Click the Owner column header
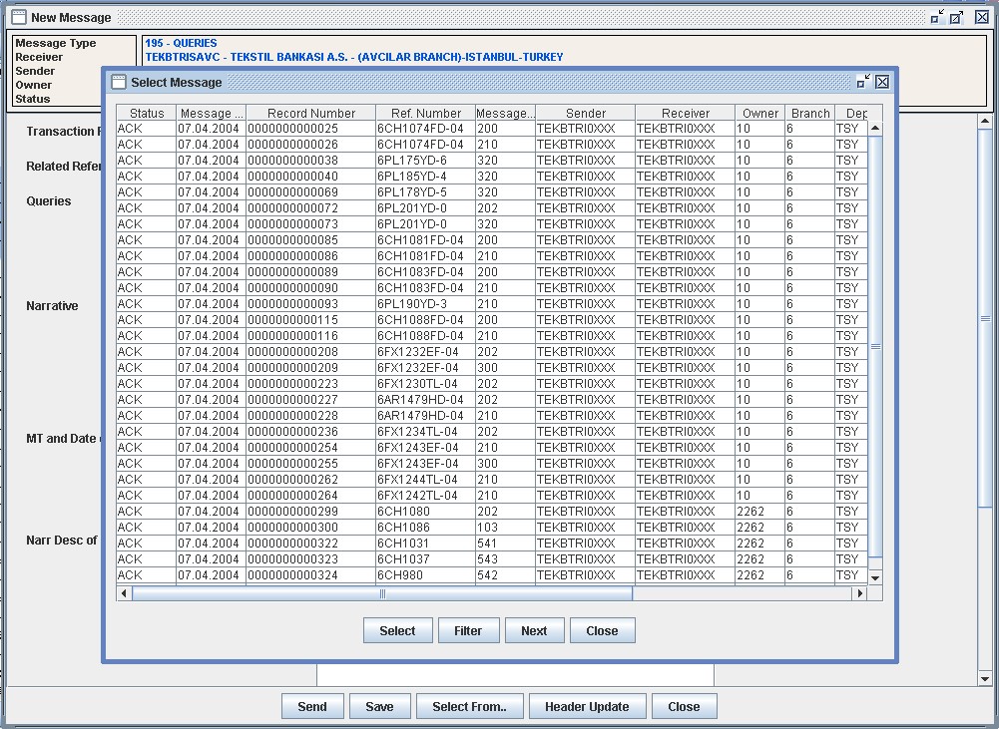This screenshot has height=729, width=999. pos(760,113)
